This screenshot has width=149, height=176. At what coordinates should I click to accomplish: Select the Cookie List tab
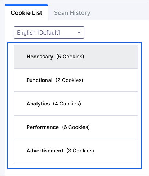(26, 12)
